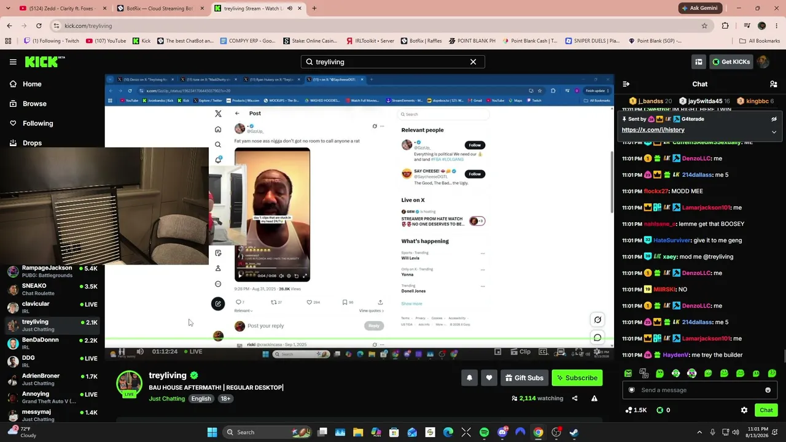786x442 pixels.
Task: Open chat settings gear
Action: tap(744, 410)
